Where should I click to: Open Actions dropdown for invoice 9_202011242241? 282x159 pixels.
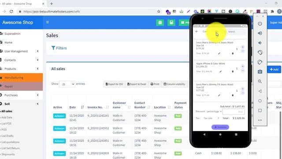coord(59,116)
